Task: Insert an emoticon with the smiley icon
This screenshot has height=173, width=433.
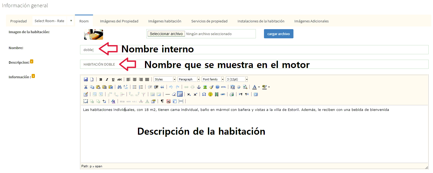Action: tap(210, 94)
